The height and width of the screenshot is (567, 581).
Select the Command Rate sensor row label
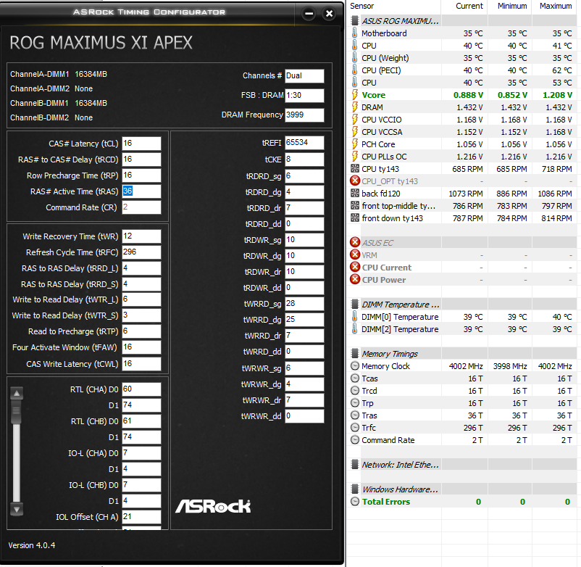pos(388,440)
